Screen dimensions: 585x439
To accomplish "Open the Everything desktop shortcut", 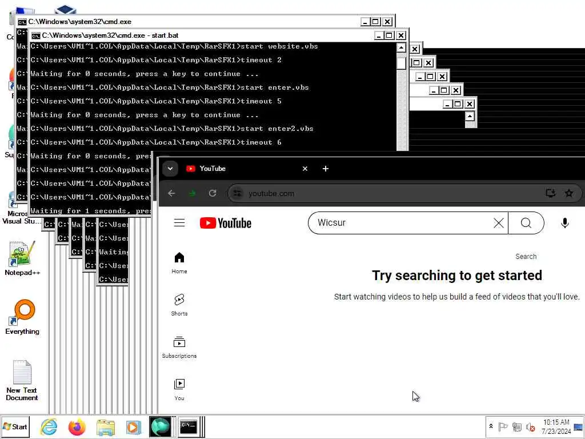I will click(22, 317).
